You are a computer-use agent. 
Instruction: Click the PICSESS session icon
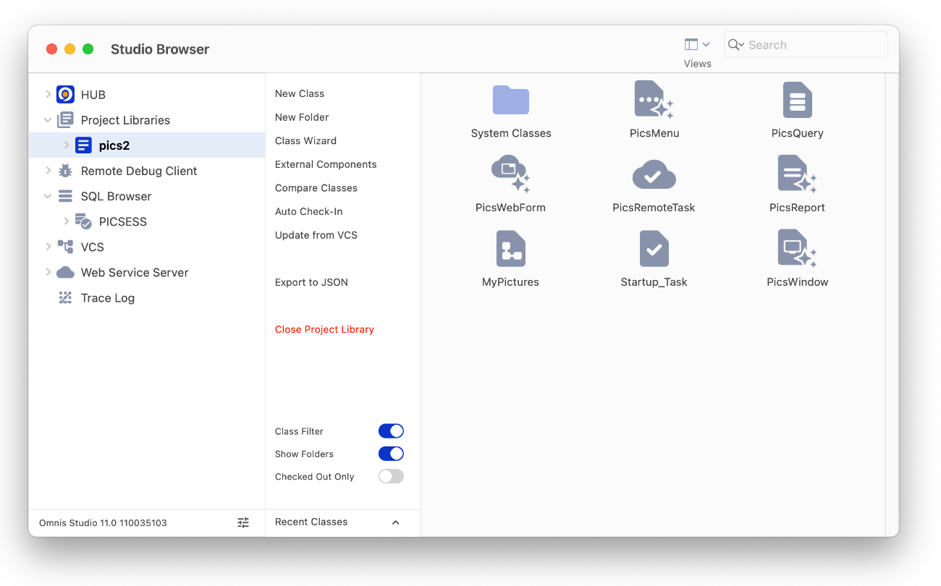point(83,221)
